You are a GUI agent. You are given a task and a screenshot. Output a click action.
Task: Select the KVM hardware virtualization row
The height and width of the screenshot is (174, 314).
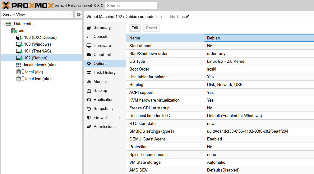(x=220, y=100)
